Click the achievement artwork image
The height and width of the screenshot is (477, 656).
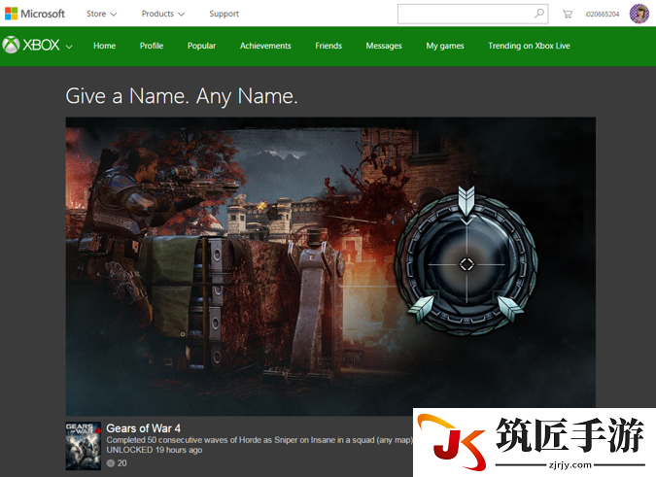(x=330, y=266)
